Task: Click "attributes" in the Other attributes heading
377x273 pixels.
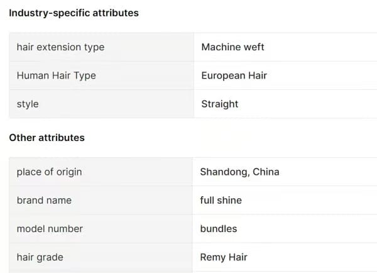Action: click(x=62, y=137)
